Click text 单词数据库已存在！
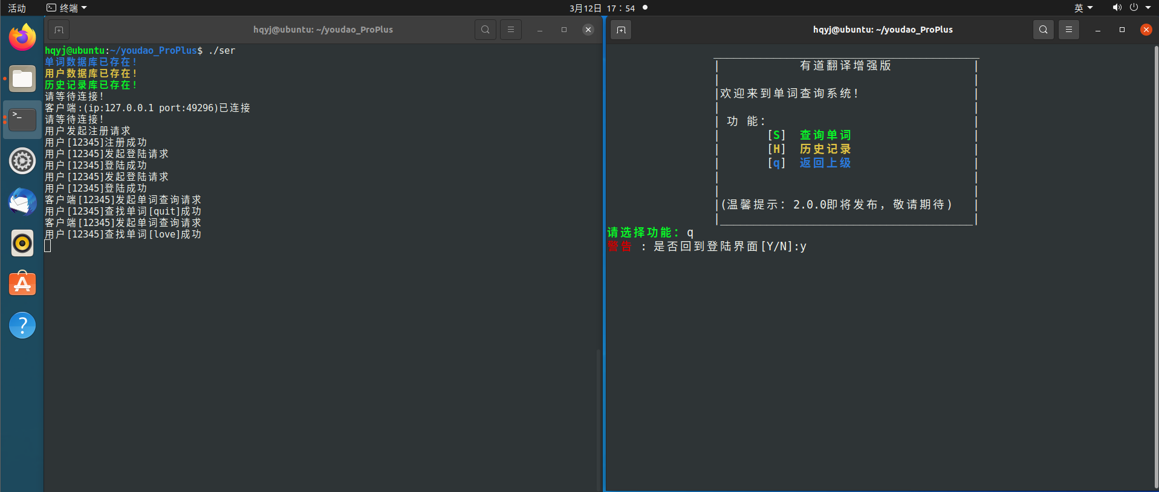 (x=91, y=62)
